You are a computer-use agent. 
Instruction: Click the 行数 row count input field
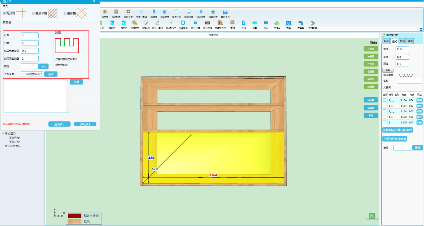pyautogui.click(x=30, y=35)
